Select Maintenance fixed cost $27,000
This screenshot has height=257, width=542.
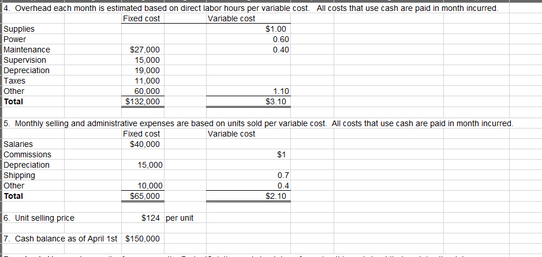pos(144,50)
